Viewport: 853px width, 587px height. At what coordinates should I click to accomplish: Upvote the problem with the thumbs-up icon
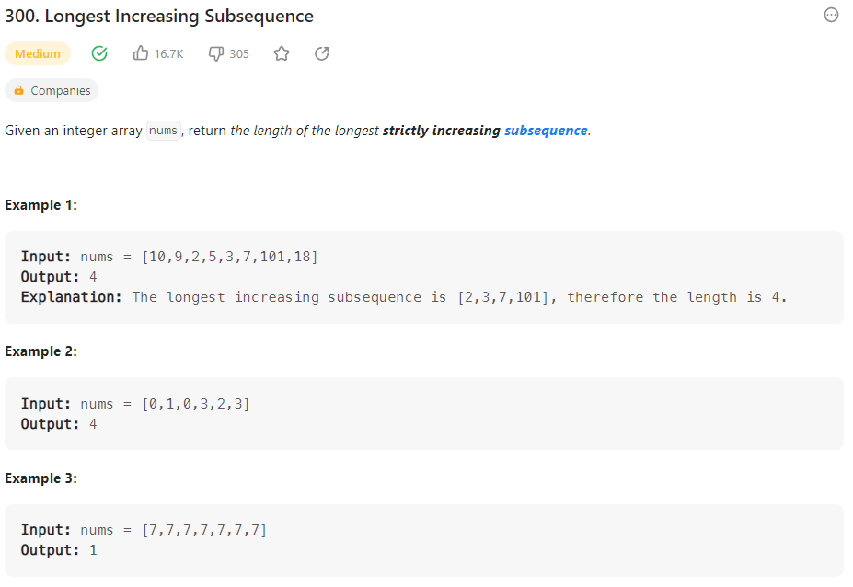141,53
